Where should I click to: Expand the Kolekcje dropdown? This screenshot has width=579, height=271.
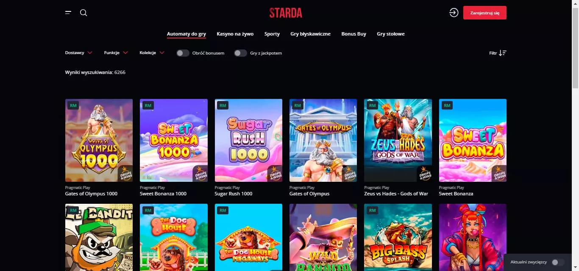(x=152, y=53)
